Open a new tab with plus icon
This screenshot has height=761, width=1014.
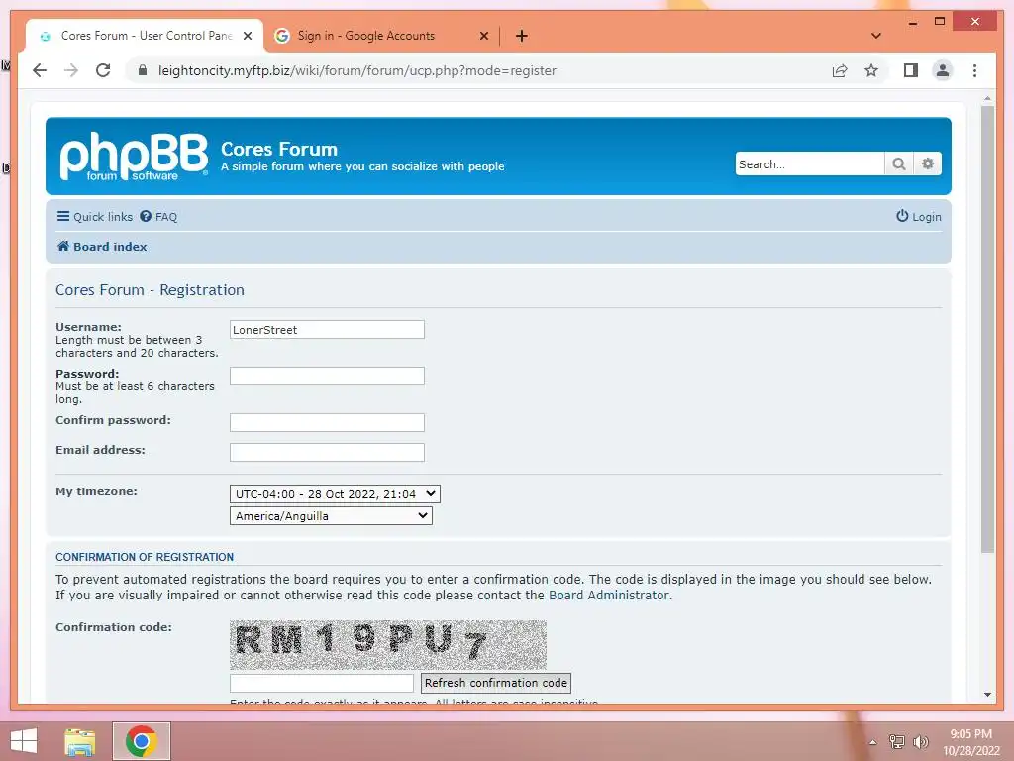[521, 36]
